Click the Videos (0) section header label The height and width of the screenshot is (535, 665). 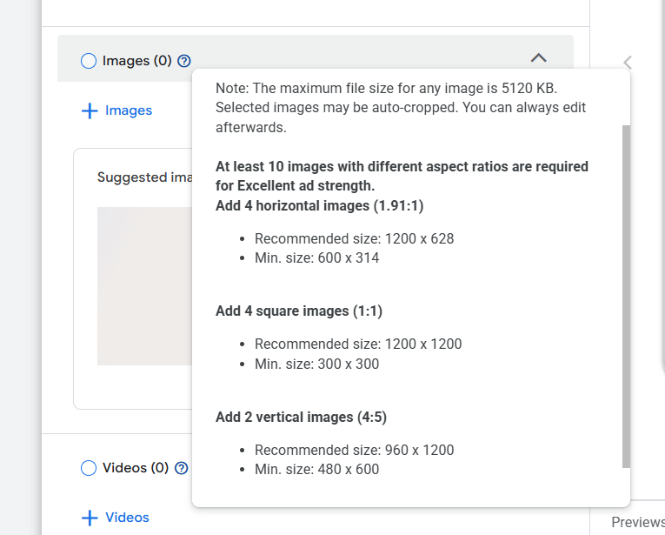pos(136,468)
